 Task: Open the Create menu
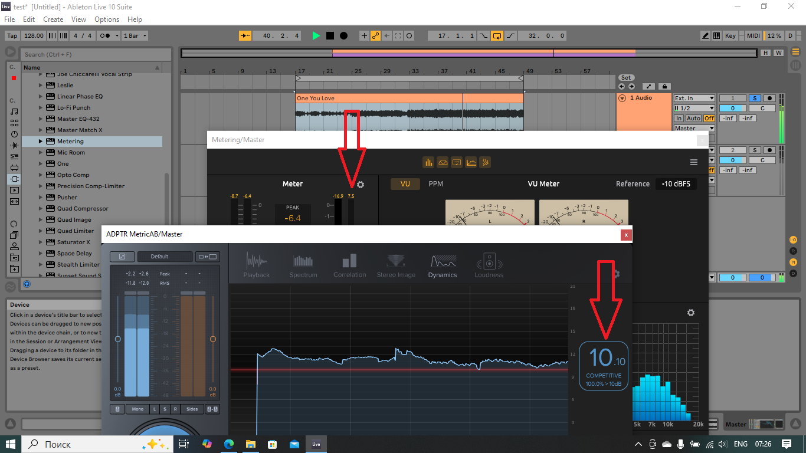53,19
